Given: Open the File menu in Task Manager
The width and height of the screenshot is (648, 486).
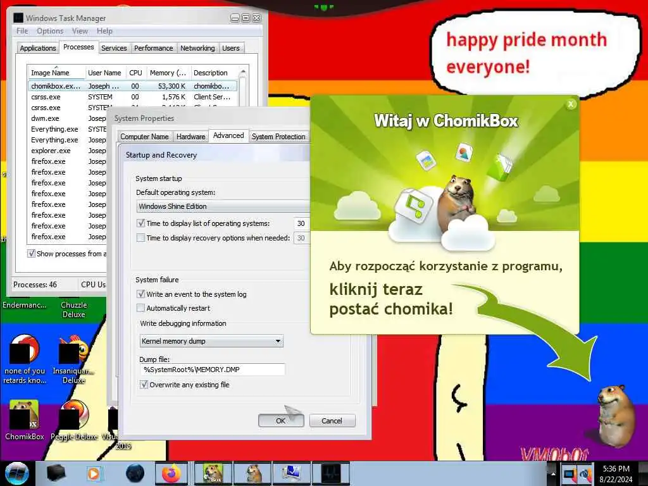Looking at the screenshot, I should [x=22, y=31].
